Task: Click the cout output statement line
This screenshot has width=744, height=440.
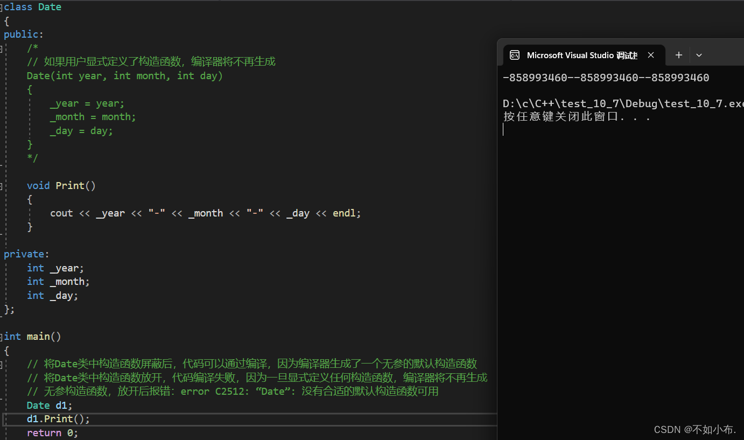Action: coord(206,213)
